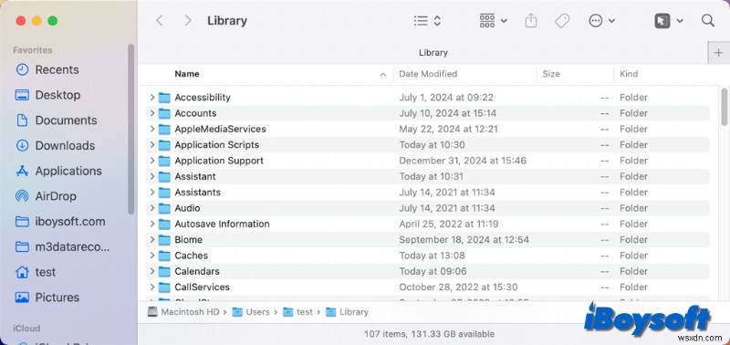Click Library in the path bar
The image size is (730, 345).
(x=348, y=312)
